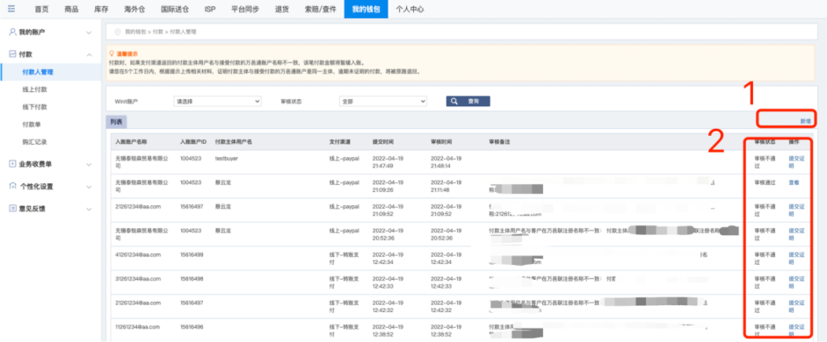The height and width of the screenshot is (342, 827).
Task: Open the 国际送仓 top menu
Action: [175, 10]
